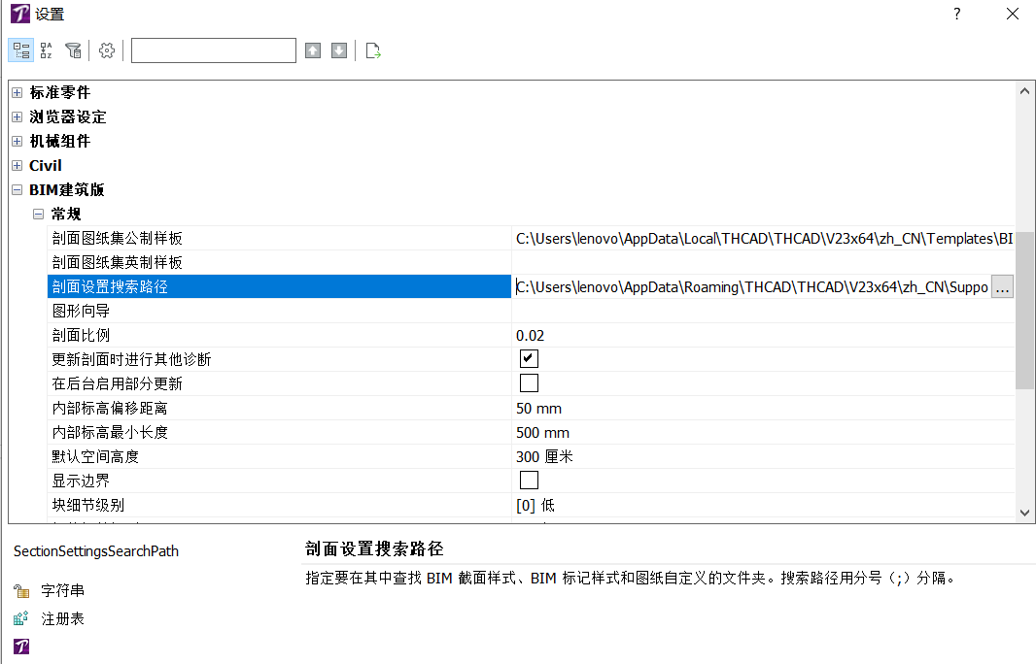Image resolution: width=1036 pixels, height=664 pixels.
Task: Click the scrollbar down arrow
Action: [x=1024, y=513]
